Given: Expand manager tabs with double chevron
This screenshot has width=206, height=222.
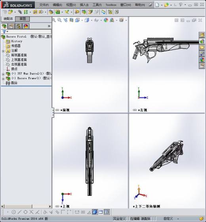Looking at the screenshot, I should pyautogui.click(x=49, y=26).
